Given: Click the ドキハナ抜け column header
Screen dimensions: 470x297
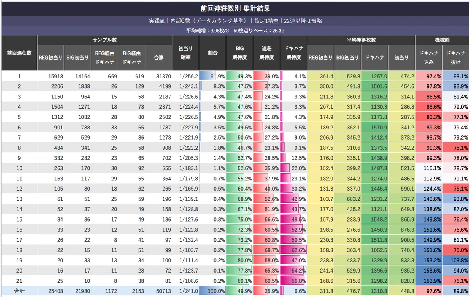Looking at the screenshot, I should (x=456, y=57).
